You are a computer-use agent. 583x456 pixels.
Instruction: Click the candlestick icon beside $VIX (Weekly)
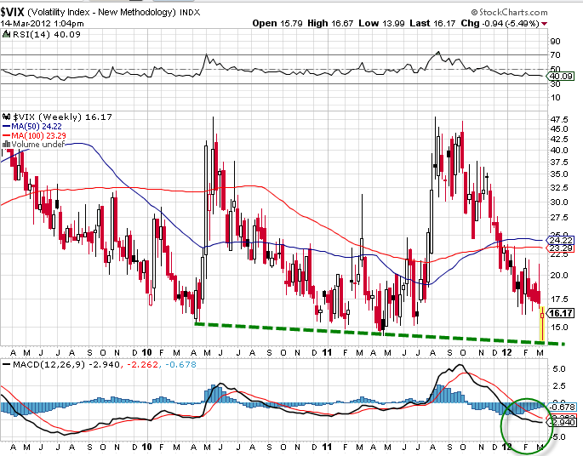coord(5,114)
